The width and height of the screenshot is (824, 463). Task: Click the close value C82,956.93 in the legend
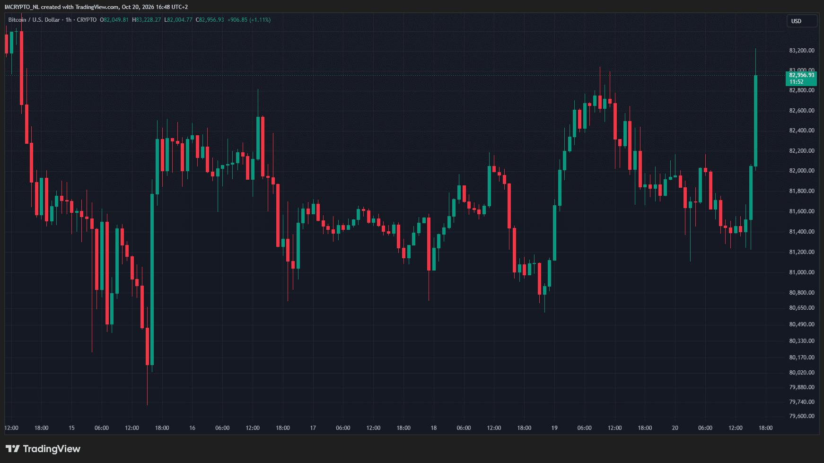(x=210, y=20)
